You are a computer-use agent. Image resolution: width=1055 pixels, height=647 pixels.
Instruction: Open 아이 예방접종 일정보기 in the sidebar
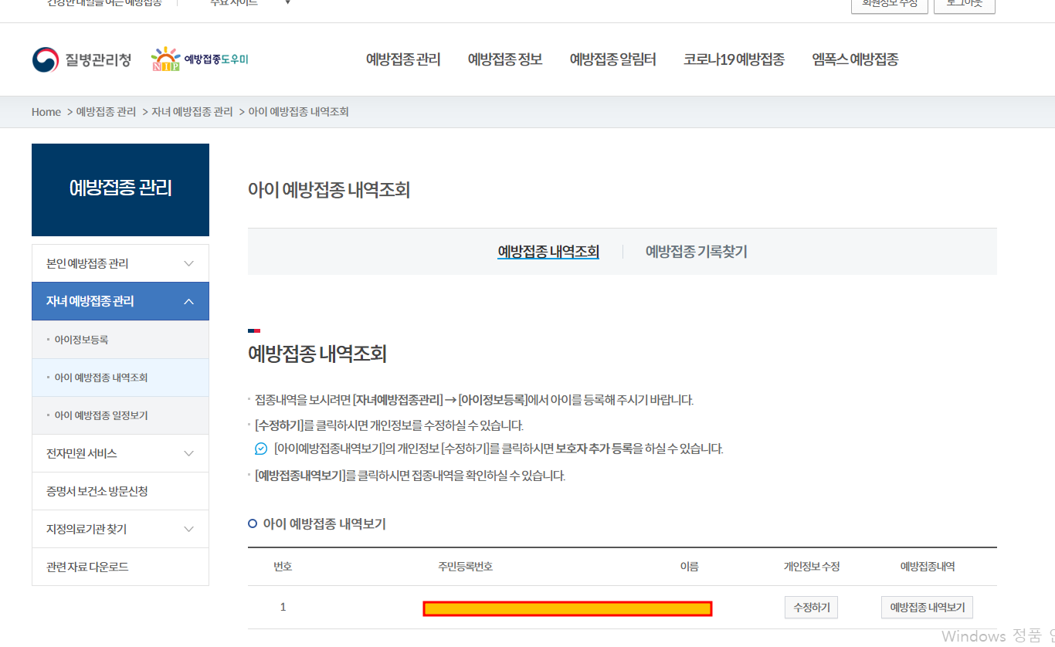120,415
